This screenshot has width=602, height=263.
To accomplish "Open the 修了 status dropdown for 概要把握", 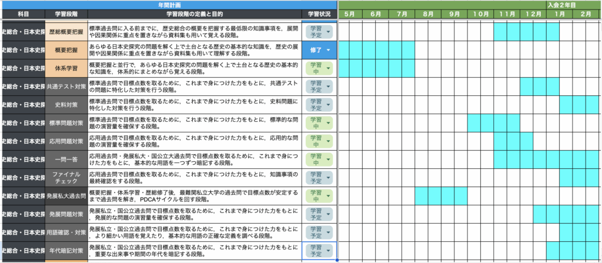I will coord(327,50).
